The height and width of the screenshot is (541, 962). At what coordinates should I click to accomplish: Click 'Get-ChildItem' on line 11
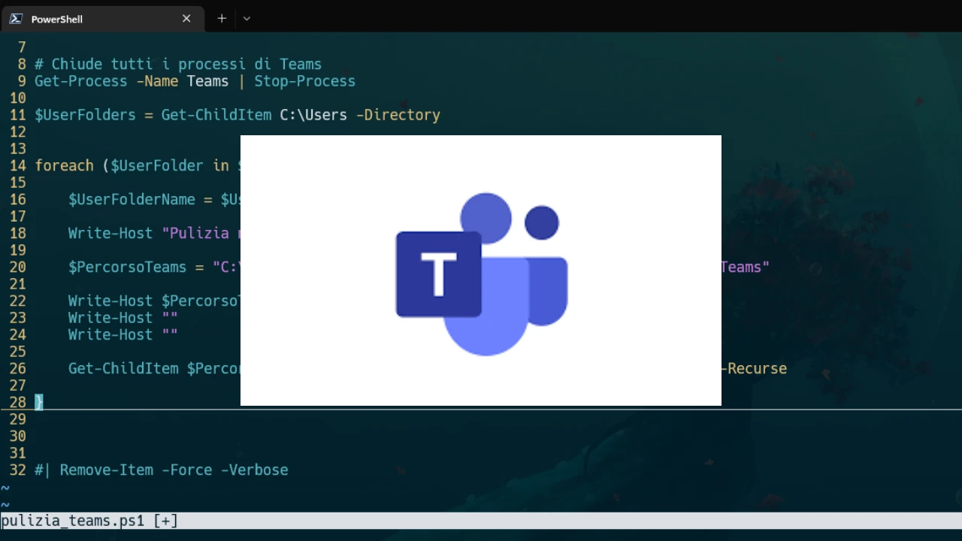tap(216, 115)
